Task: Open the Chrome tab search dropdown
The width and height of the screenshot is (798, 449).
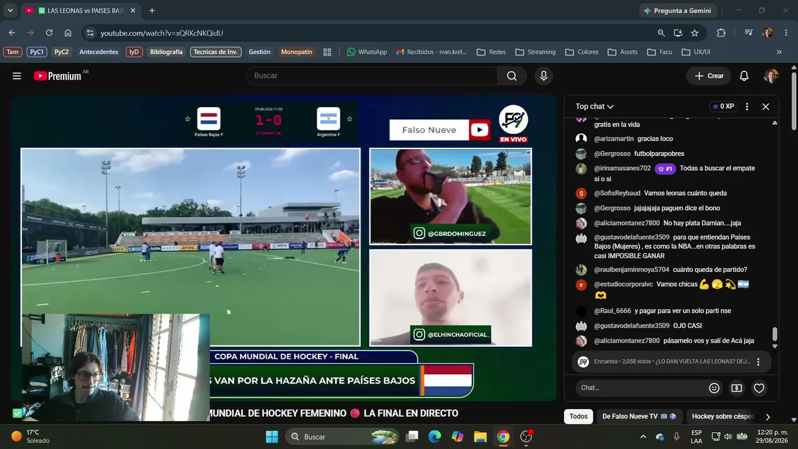Action: click(x=10, y=11)
